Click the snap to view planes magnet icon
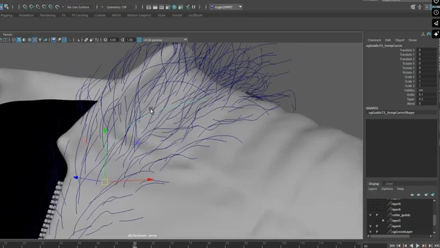The height and width of the screenshot is (248, 440). (51, 7)
